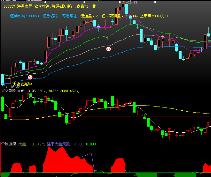This screenshot has width=211, height=177.
Task: Select the 29.37 high price label
Action: [x=130, y=3]
